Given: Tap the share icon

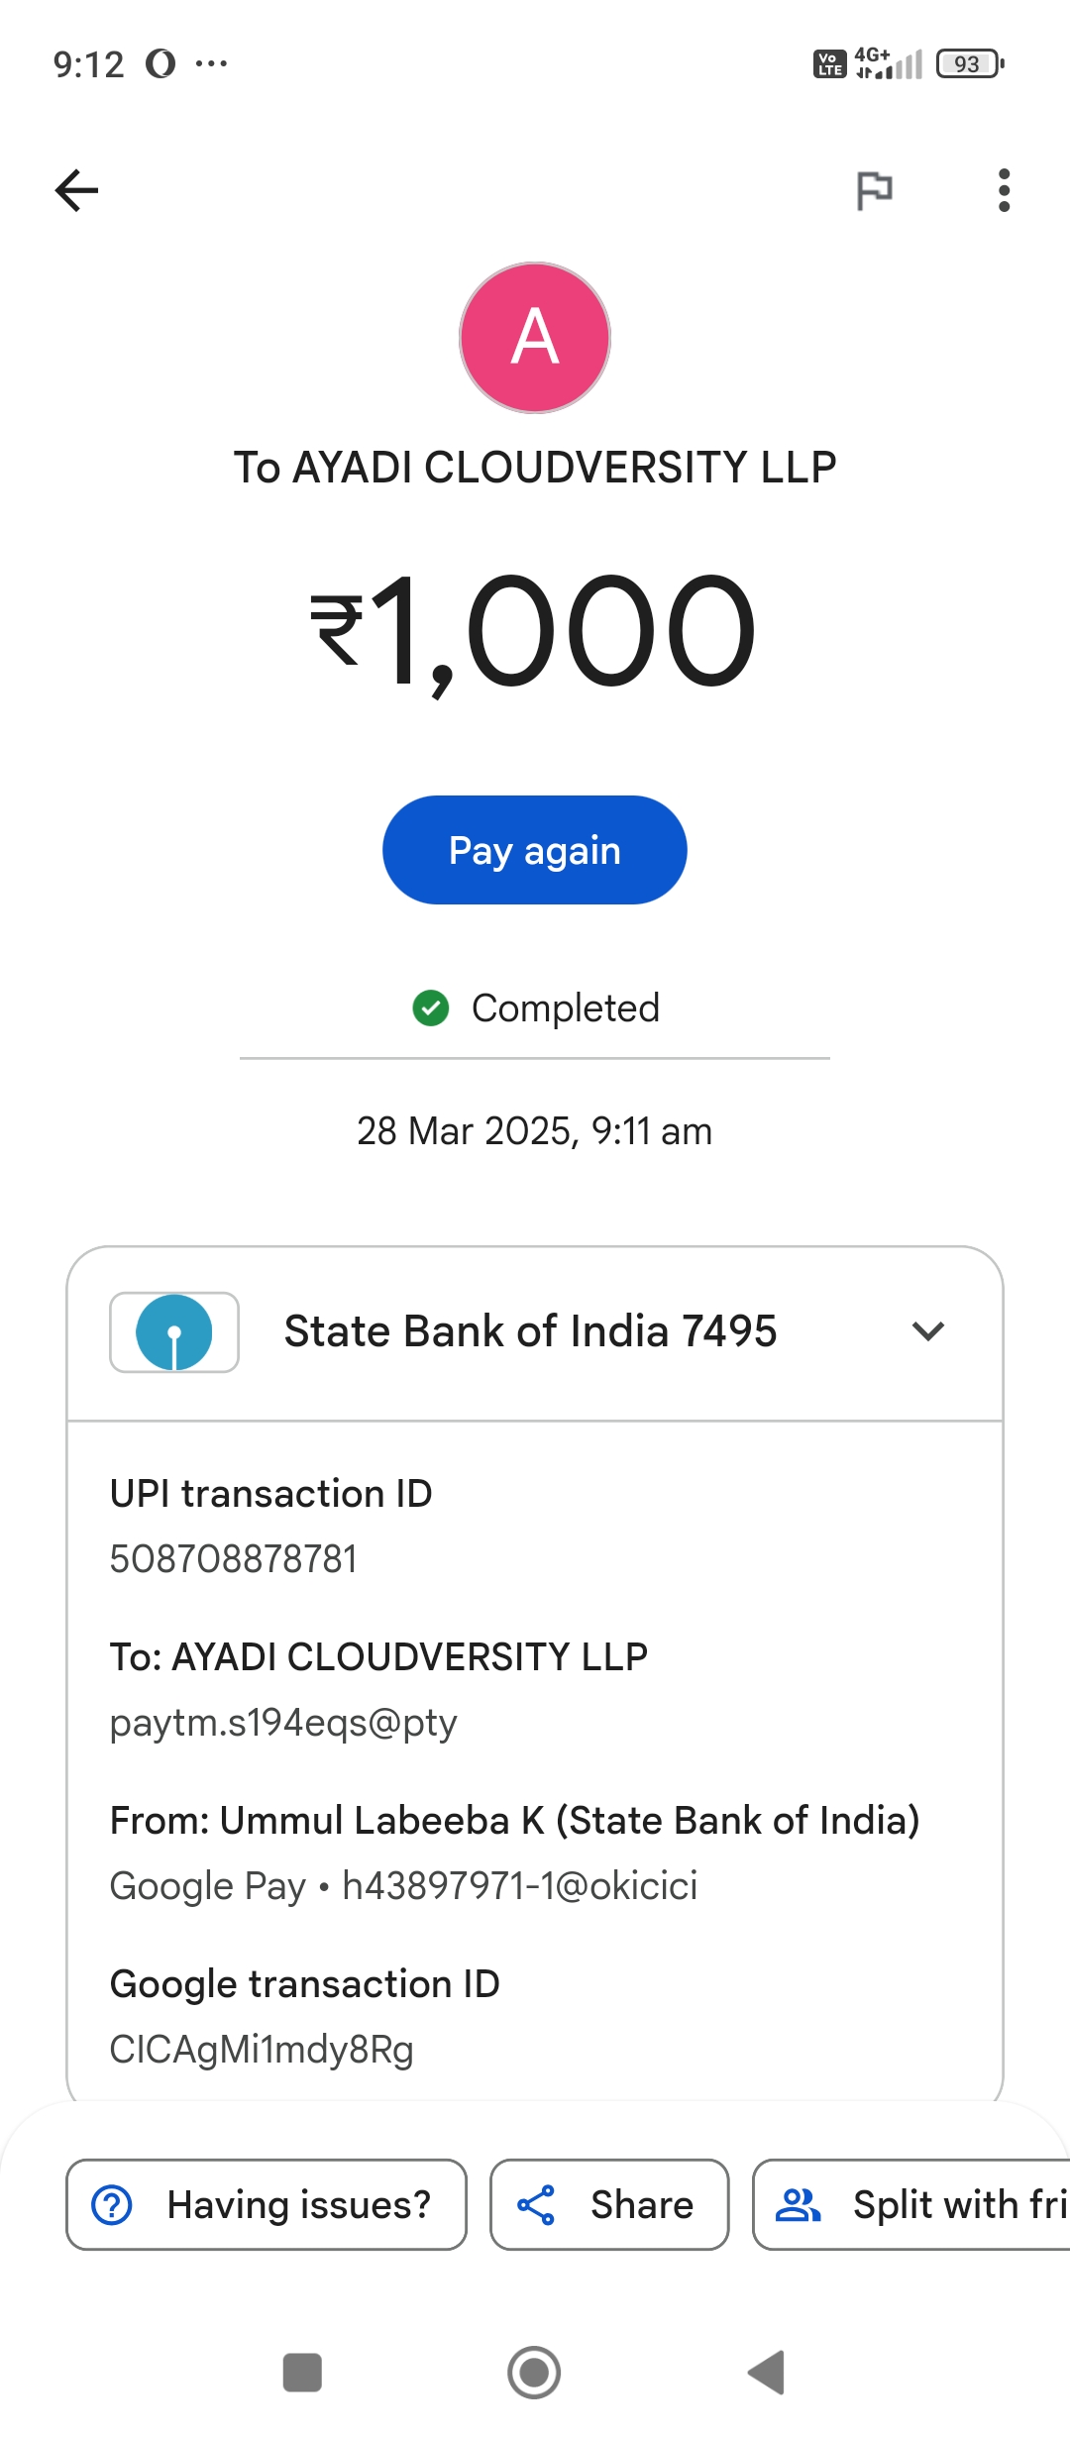Looking at the screenshot, I should [x=536, y=2205].
